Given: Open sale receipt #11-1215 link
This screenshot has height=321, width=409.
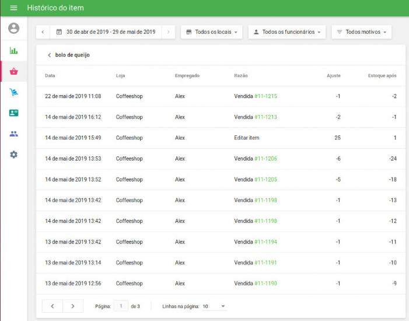Looking at the screenshot, I should [265, 96].
